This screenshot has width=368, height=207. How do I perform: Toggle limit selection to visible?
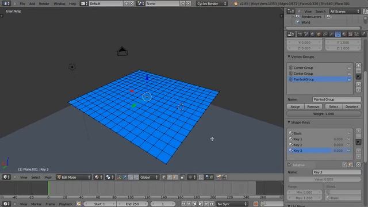[x=182, y=177]
